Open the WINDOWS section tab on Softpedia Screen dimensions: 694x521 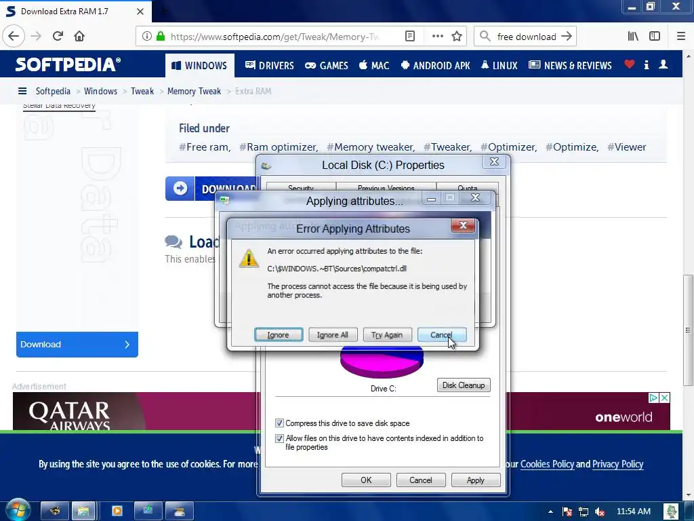coord(200,66)
